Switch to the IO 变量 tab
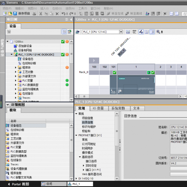The height and width of the screenshot is (187, 187). click(x=99, y=108)
